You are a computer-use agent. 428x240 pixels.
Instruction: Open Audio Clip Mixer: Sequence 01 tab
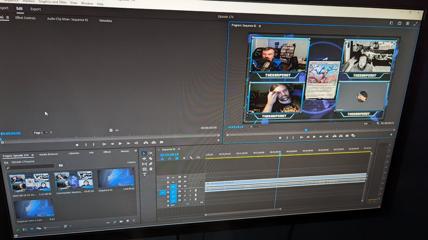[x=67, y=20]
